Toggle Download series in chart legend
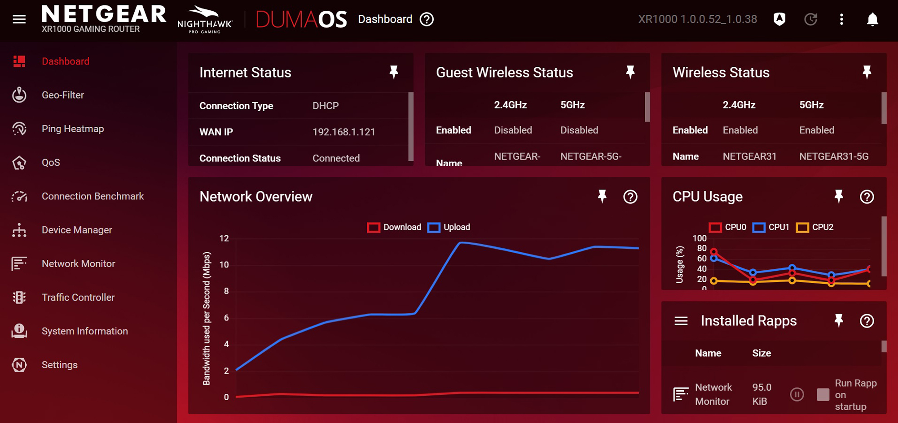 click(x=394, y=227)
